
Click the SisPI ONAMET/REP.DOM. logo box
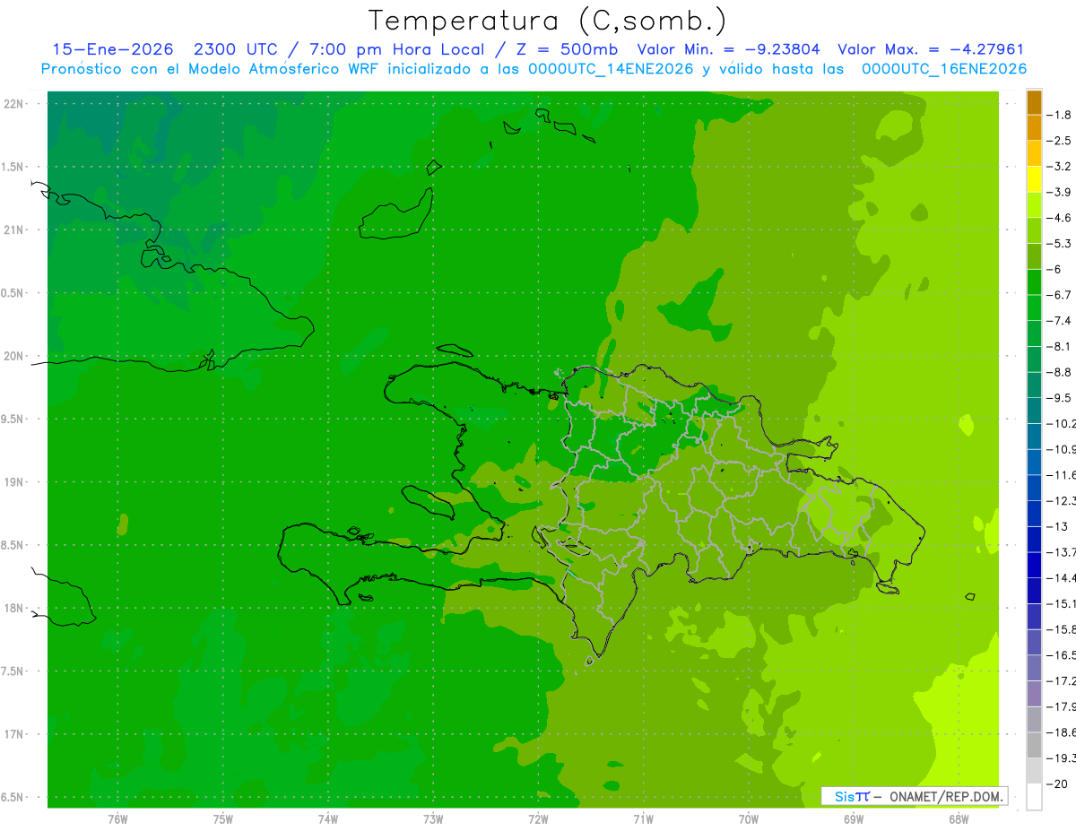pos(915,796)
